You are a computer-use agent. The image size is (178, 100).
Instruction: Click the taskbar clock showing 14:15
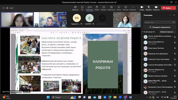coord(174,97)
